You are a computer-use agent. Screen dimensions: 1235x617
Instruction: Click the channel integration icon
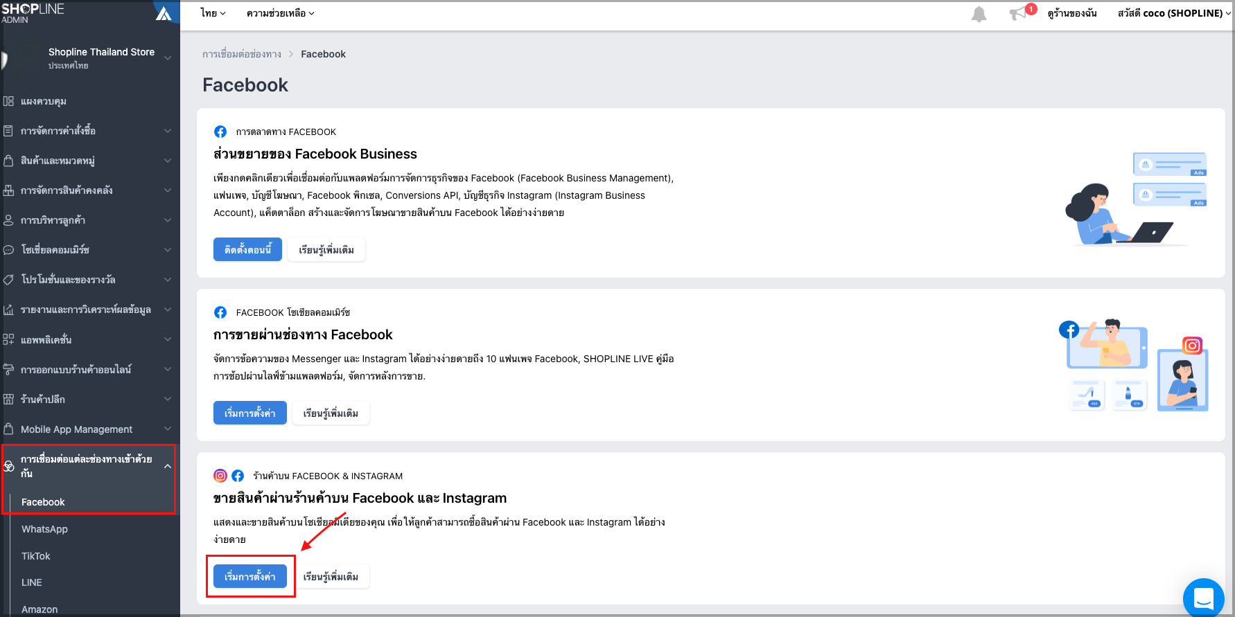tap(8, 466)
